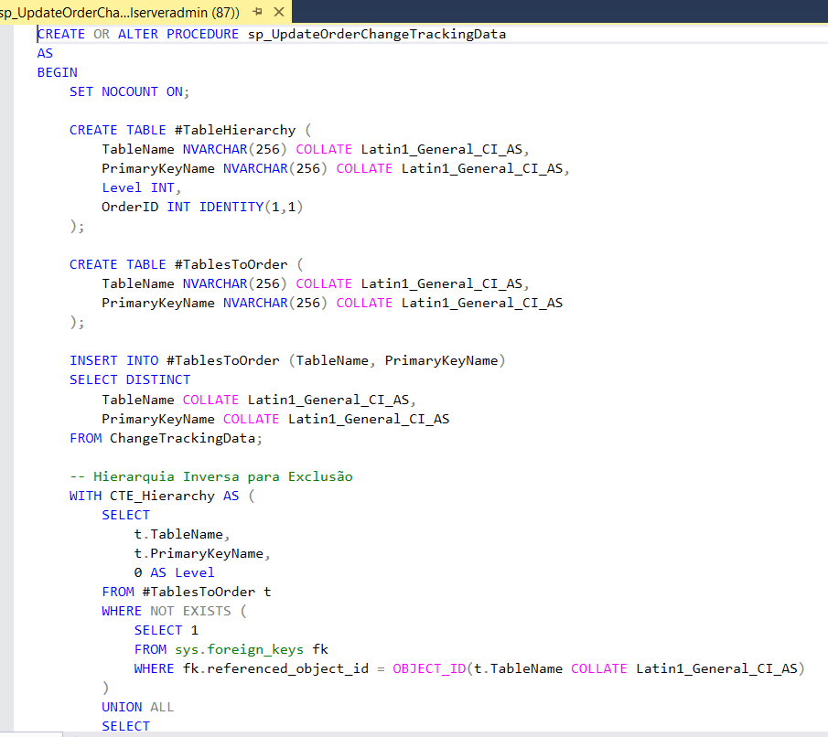Click the OBJECT_ID function name

click(429, 669)
